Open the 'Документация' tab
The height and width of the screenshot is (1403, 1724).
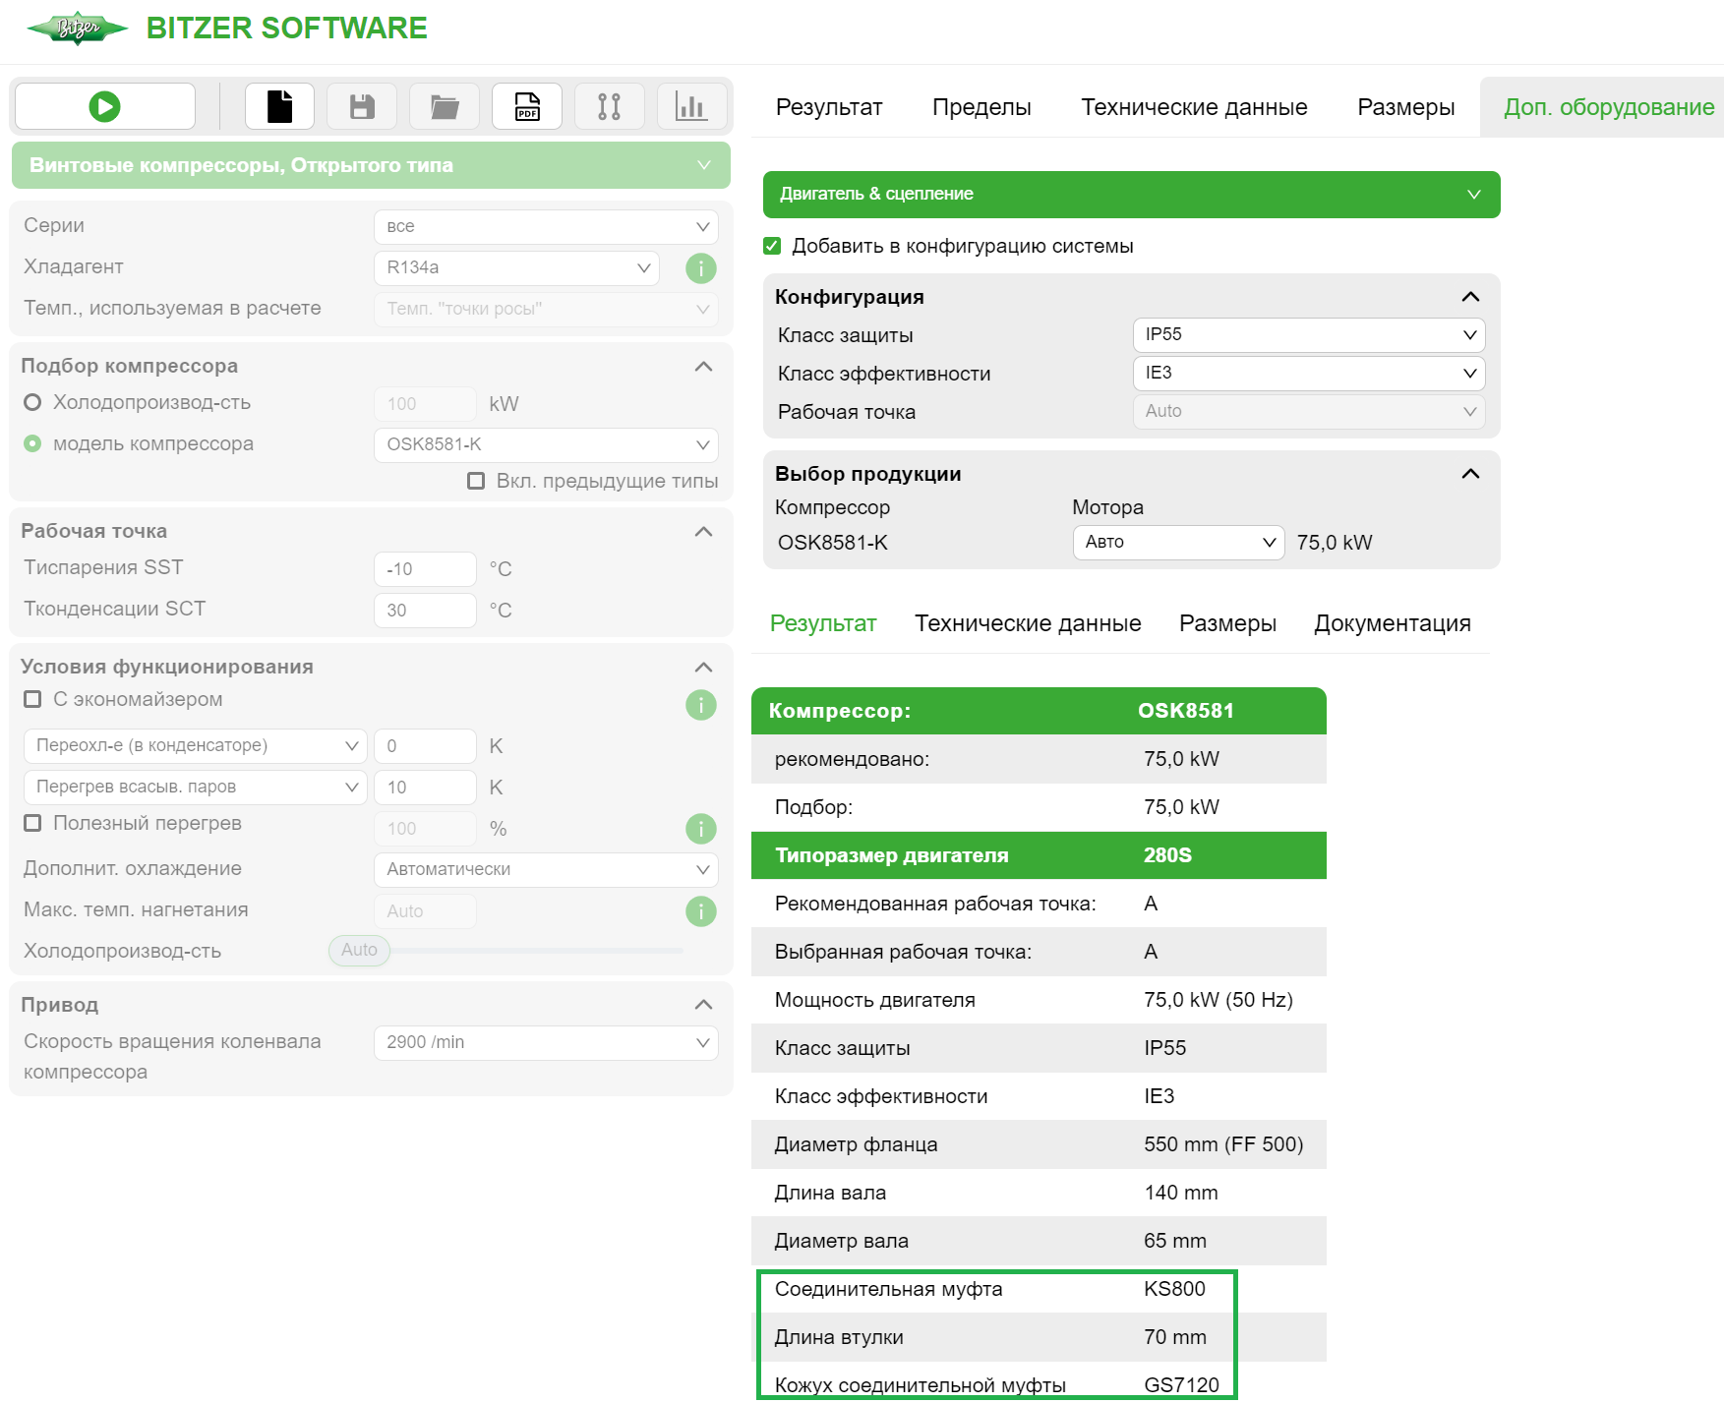1393,622
